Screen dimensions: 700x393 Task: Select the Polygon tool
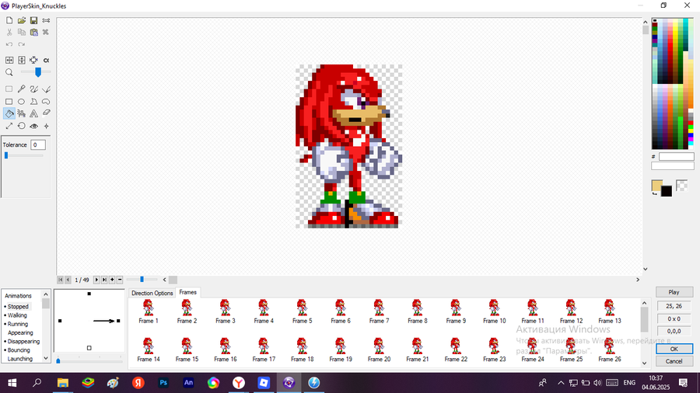33,102
